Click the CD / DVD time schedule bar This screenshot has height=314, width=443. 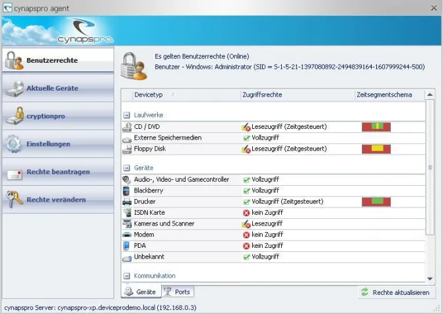point(376,127)
